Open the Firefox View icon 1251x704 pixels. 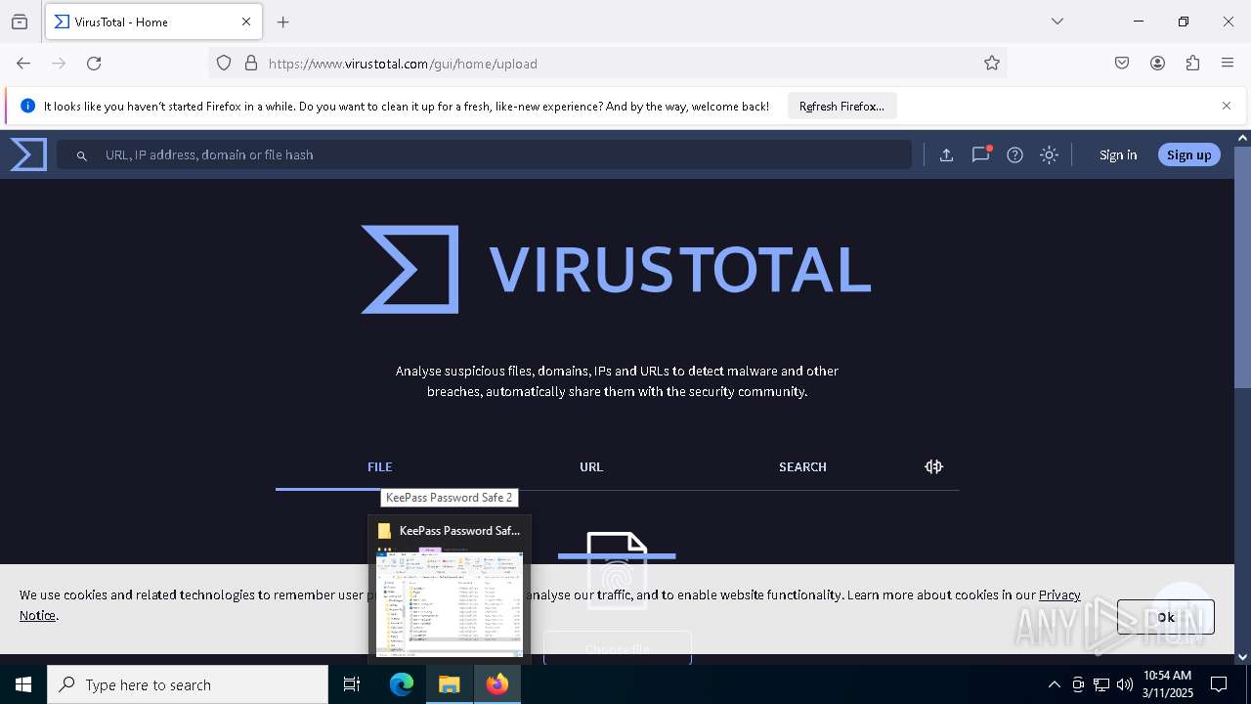(20, 22)
